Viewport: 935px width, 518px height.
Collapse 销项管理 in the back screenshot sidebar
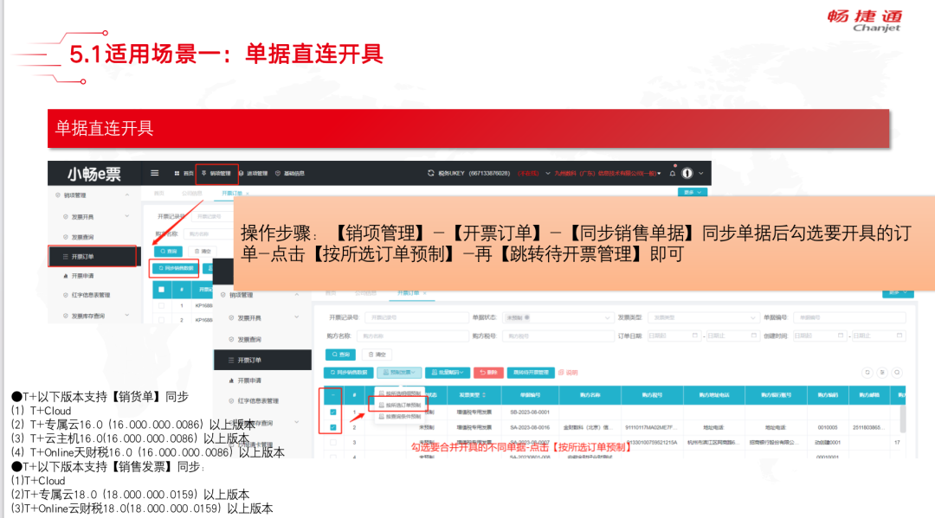(x=127, y=195)
